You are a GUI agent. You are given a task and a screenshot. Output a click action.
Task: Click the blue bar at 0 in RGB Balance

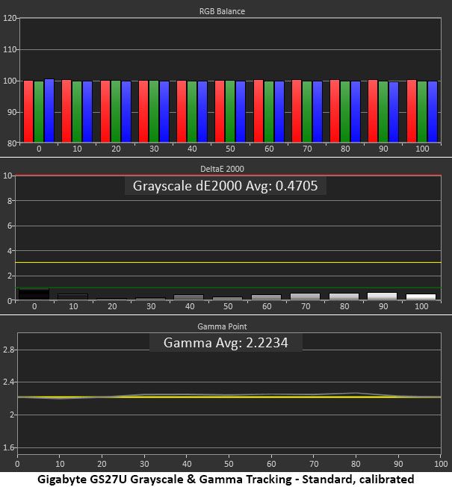click(49, 111)
